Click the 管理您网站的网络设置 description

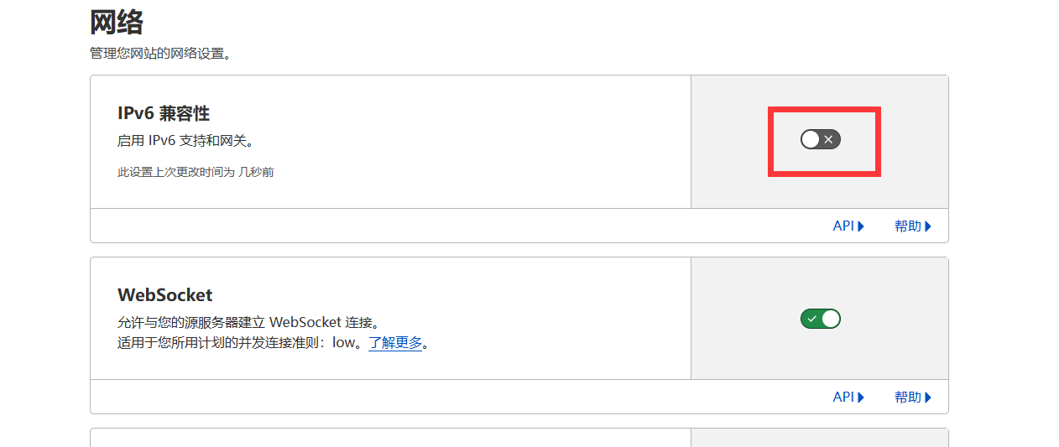160,54
